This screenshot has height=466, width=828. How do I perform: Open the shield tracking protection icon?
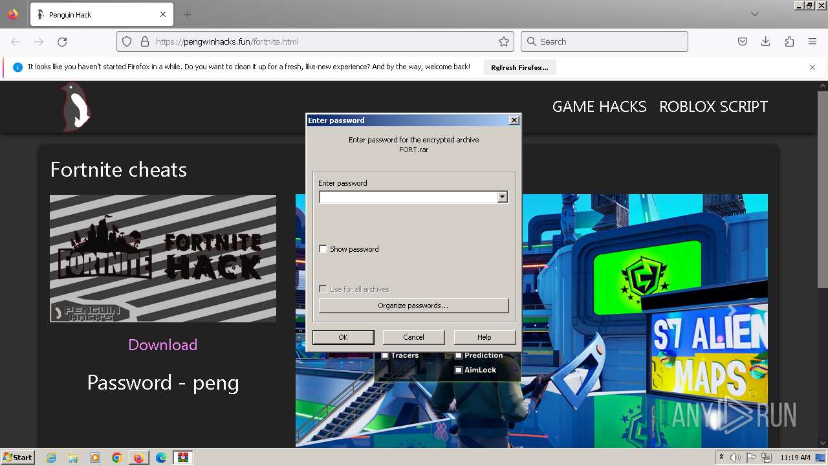tap(127, 41)
